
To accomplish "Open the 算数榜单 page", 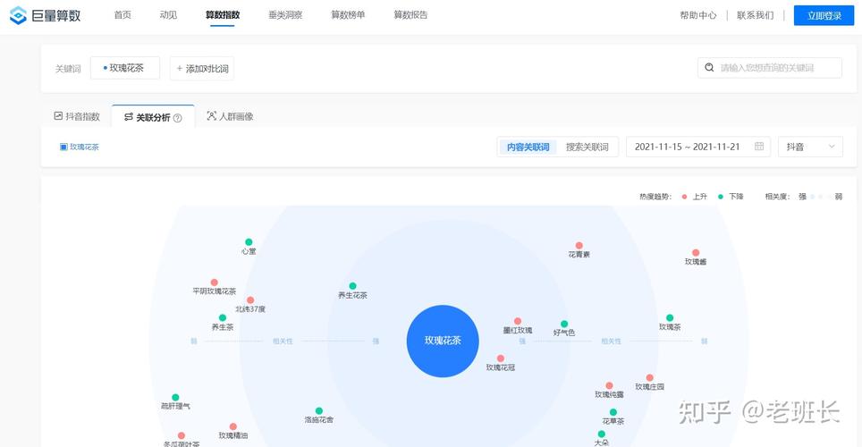I will (x=348, y=15).
